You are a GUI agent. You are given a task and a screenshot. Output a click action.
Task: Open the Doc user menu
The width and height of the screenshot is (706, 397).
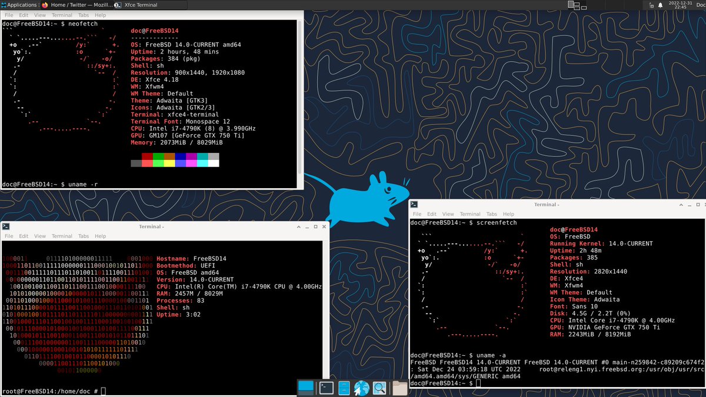[x=701, y=5]
